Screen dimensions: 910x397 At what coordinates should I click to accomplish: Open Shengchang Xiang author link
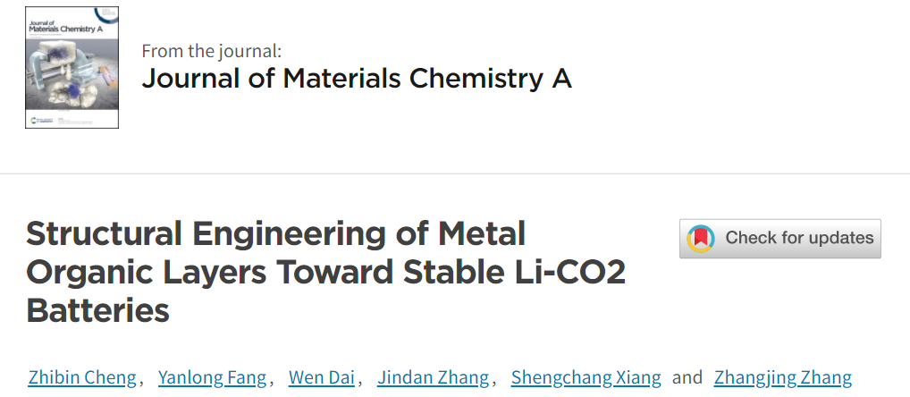coord(586,377)
